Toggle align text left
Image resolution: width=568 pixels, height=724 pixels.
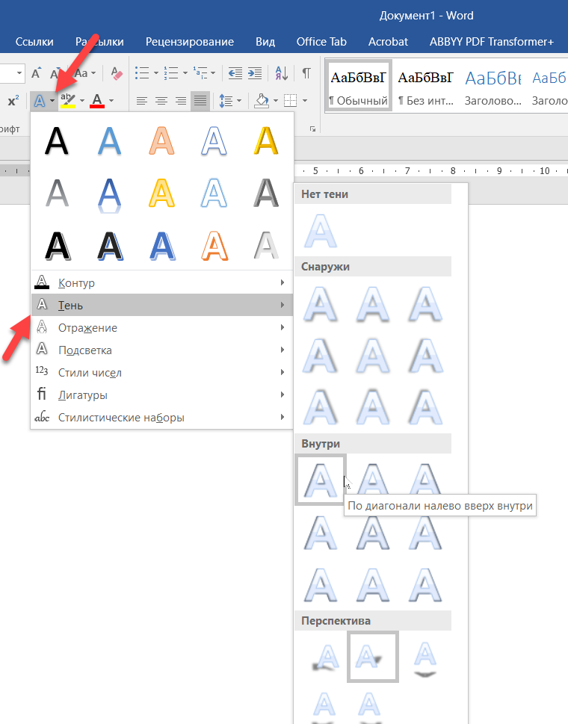pos(141,101)
